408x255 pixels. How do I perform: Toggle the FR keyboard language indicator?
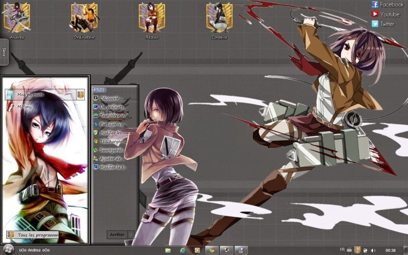342,250
